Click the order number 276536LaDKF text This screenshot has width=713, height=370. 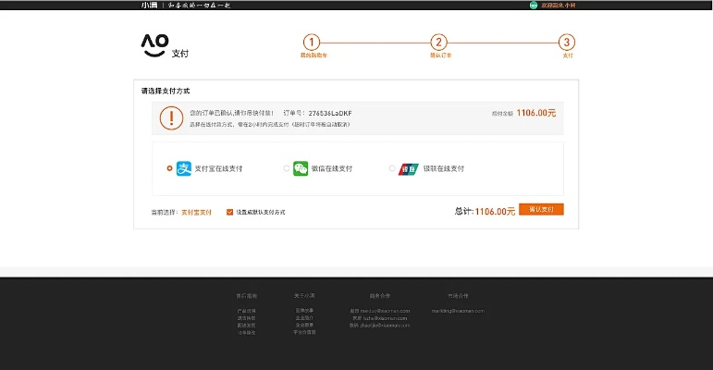329,113
